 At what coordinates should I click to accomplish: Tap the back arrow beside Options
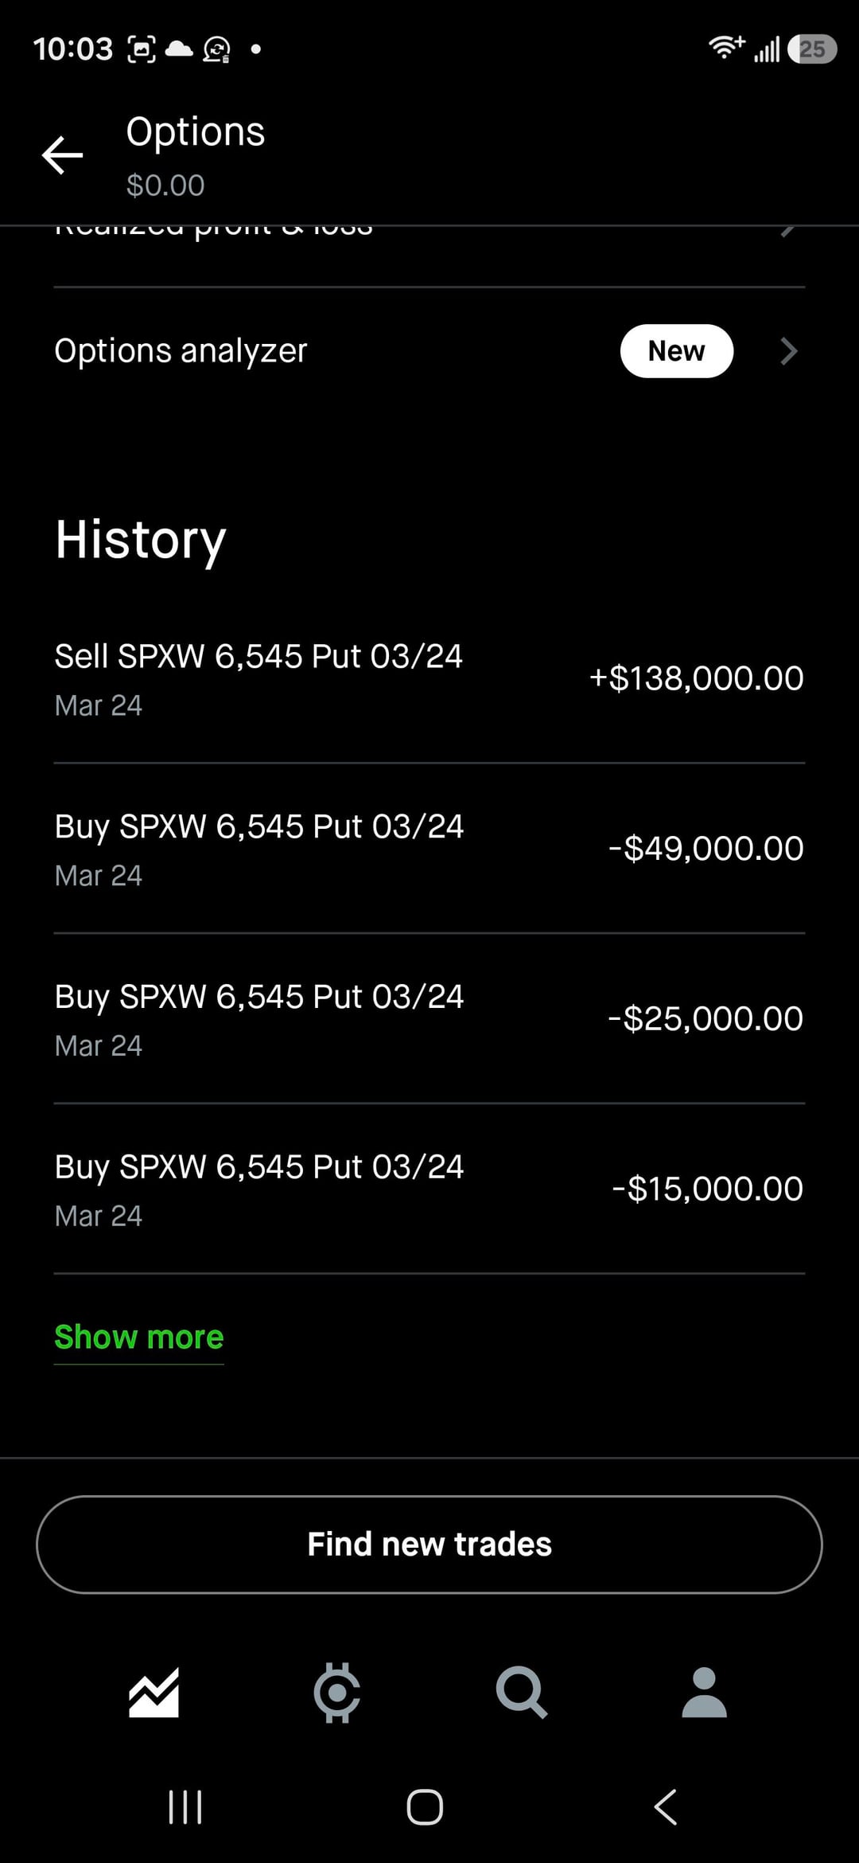(63, 154)
